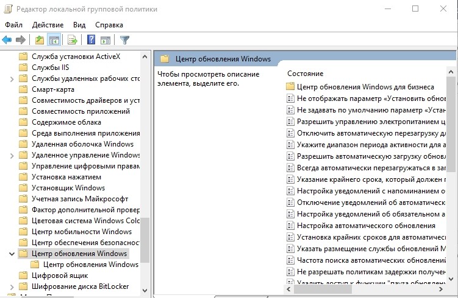
Task: Click the tree pane scroll-down arrow
Action: (145, 291)
